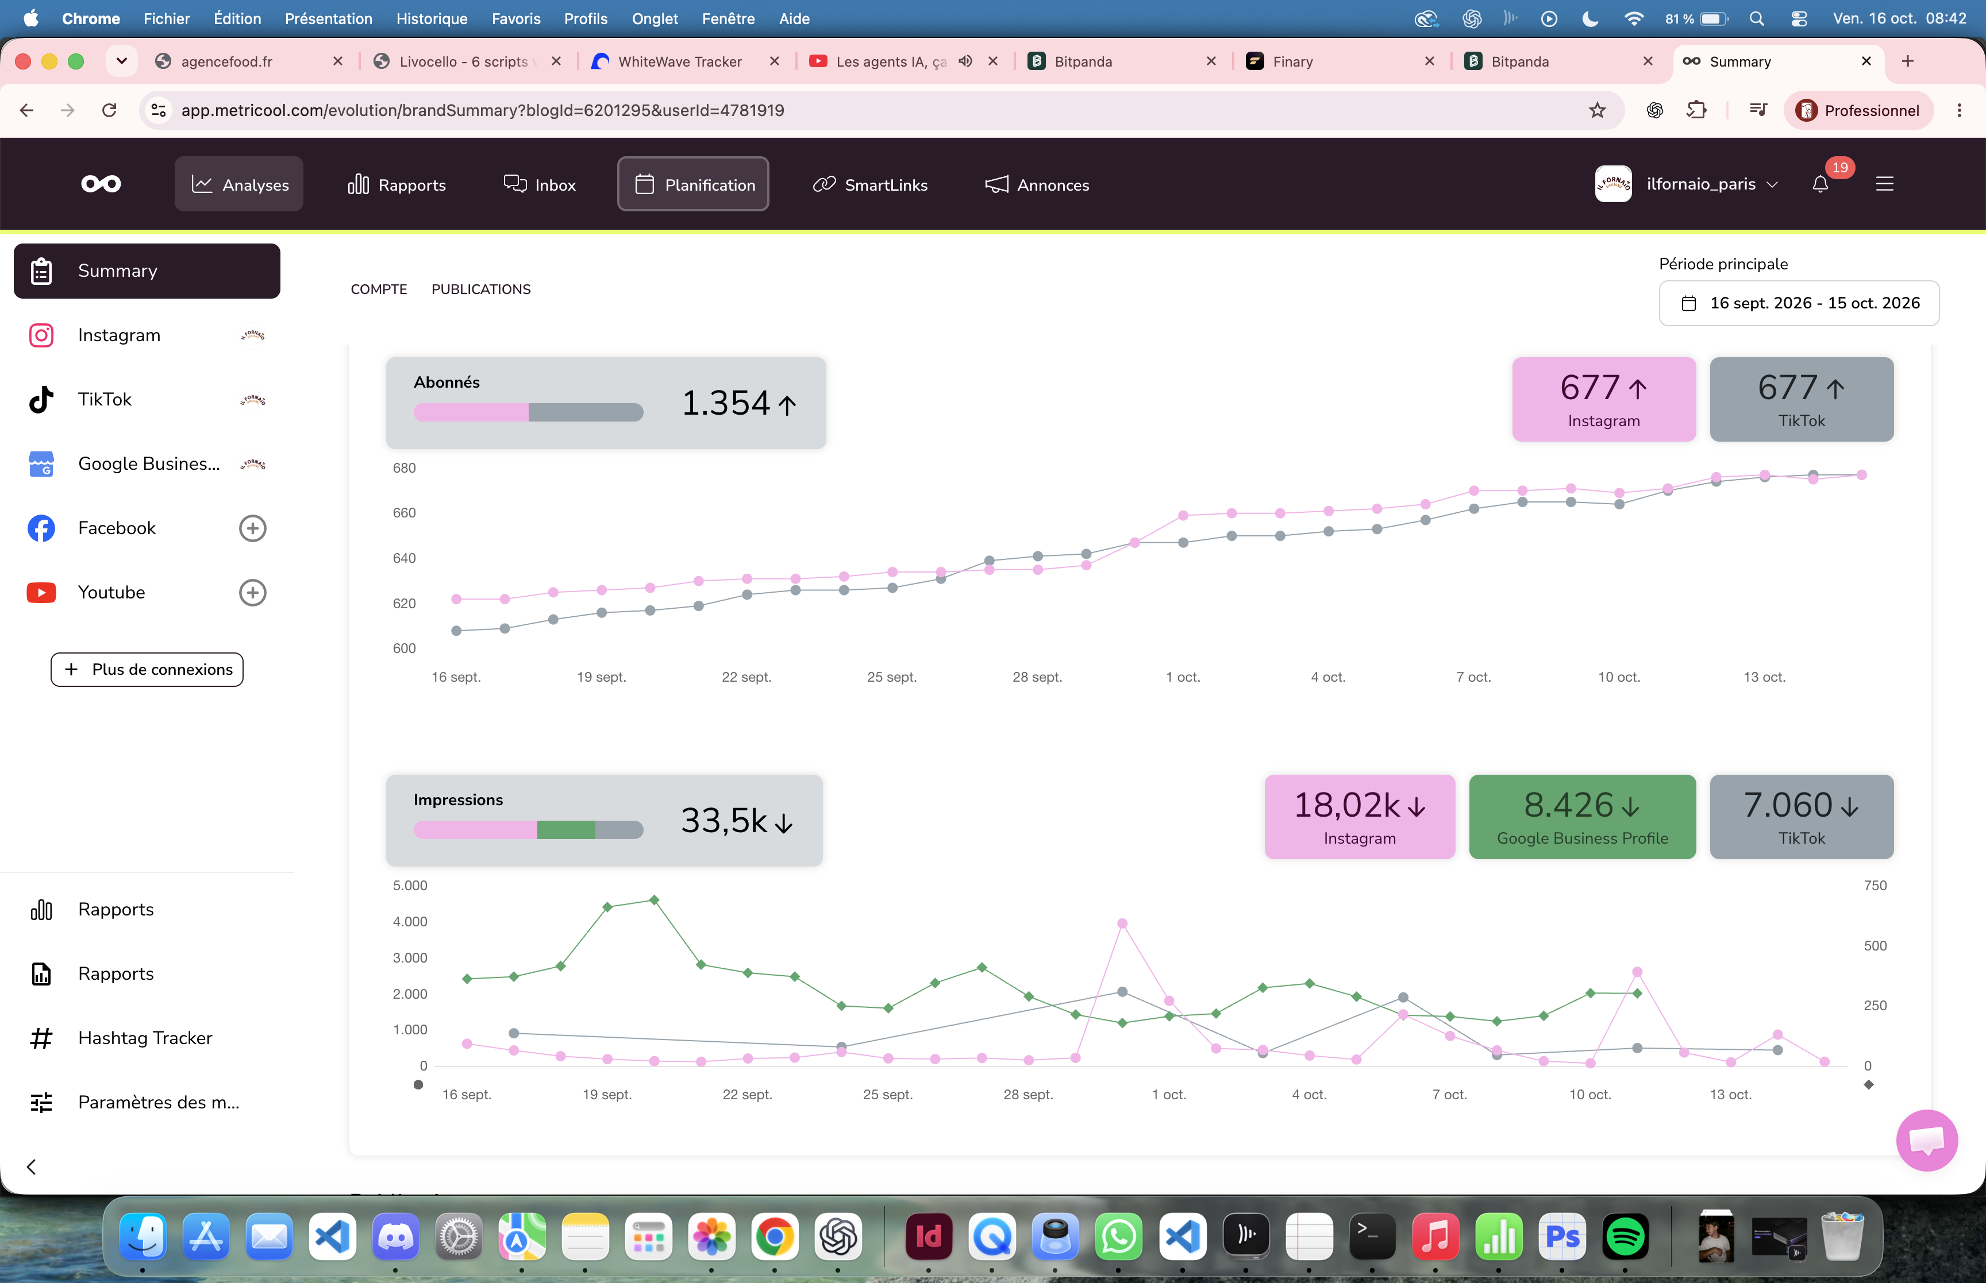Open the Historique menu
The image size is (1986, 1283).
click(x=432, y=18)
